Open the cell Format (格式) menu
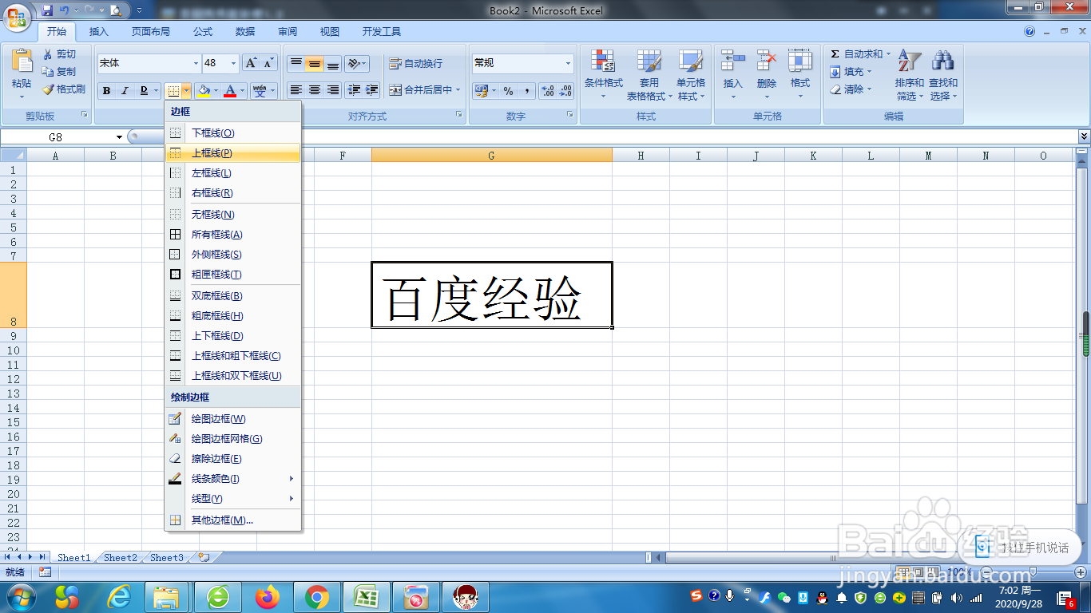Image resolution: width=1091 pixels, height=613 pixels. (800, 74)
